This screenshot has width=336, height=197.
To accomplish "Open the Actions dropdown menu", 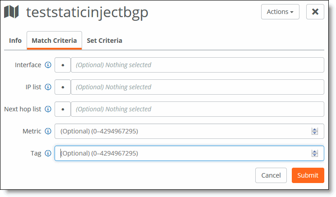I will pyautogui.click(x=280, y=12).
